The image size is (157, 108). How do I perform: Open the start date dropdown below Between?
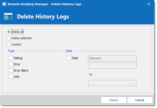click(x=112, y=66)
